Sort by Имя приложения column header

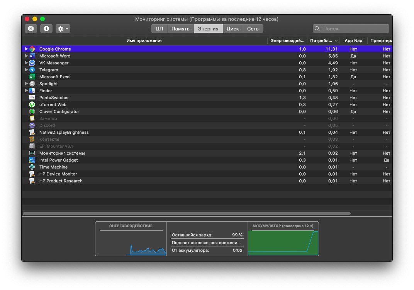coord(144,40)
